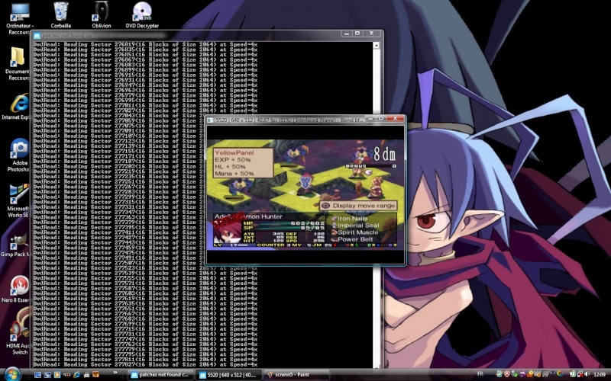This screenshot has width=611, height=381.
Task: Expand the quick launch overflow chevron
Action: click(x=115, y=373)
